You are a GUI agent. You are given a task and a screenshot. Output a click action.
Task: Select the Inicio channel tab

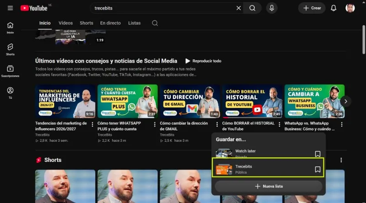point(45,23)
